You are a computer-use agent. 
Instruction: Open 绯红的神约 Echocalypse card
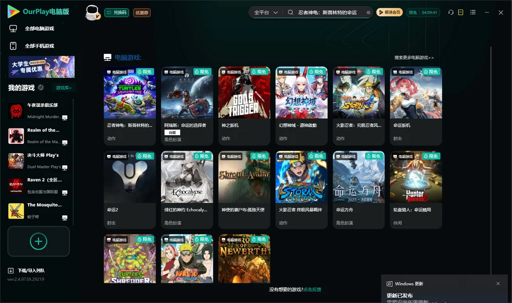click(x=187, y=190)
